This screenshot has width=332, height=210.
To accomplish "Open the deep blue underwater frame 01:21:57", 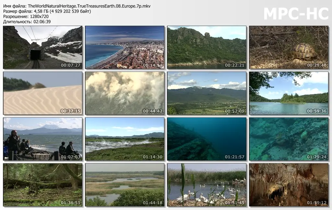I will [207, 139].
